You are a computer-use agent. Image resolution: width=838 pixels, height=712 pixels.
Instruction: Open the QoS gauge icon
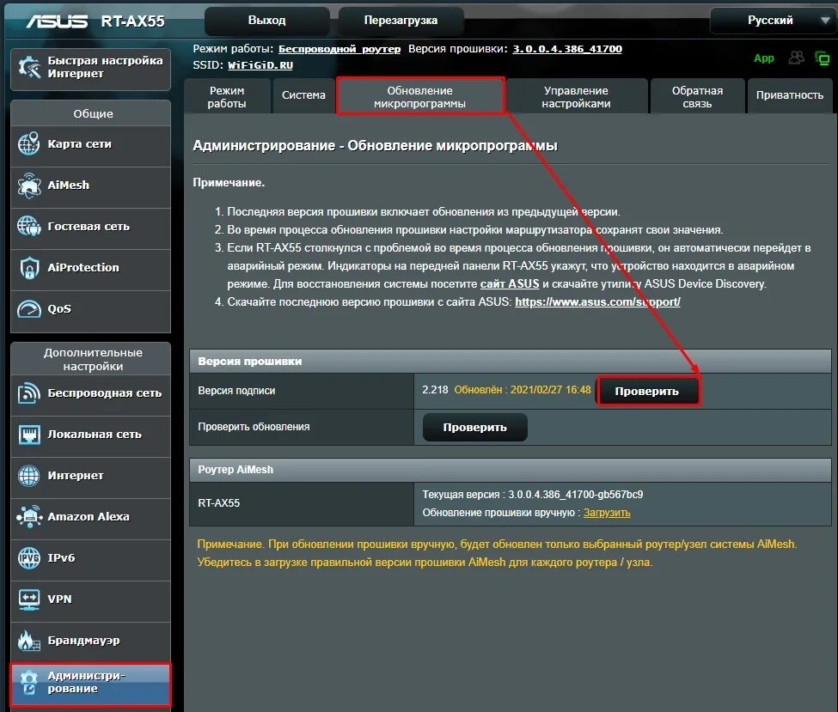[x=29, y=308]
